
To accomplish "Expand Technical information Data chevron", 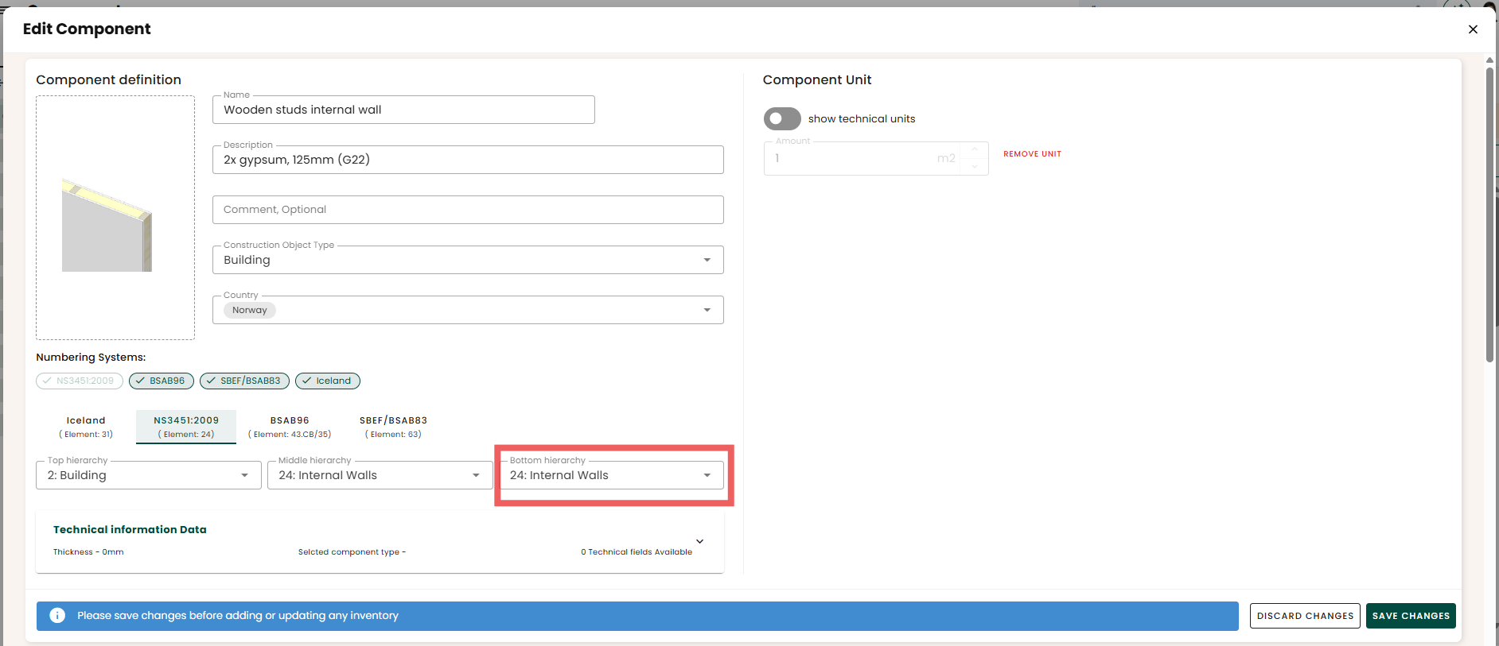I will (699, 541).
